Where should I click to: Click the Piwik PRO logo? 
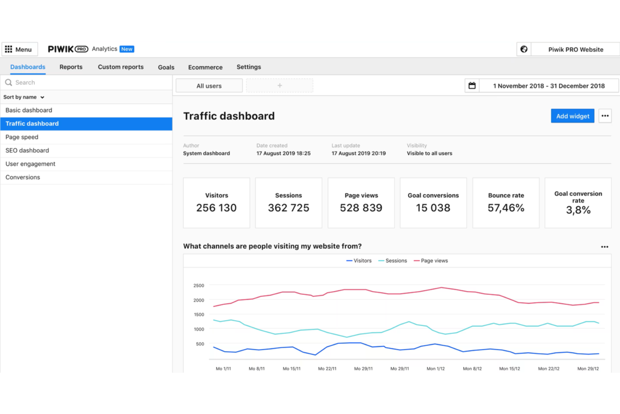pos(68,49)
